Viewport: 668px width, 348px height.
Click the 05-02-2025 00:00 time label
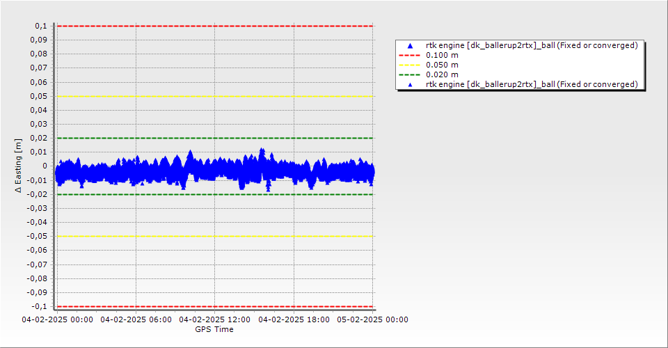[x=373, y=319]
